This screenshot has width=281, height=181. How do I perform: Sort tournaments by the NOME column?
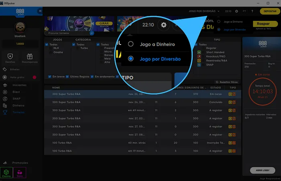point(56,87)
